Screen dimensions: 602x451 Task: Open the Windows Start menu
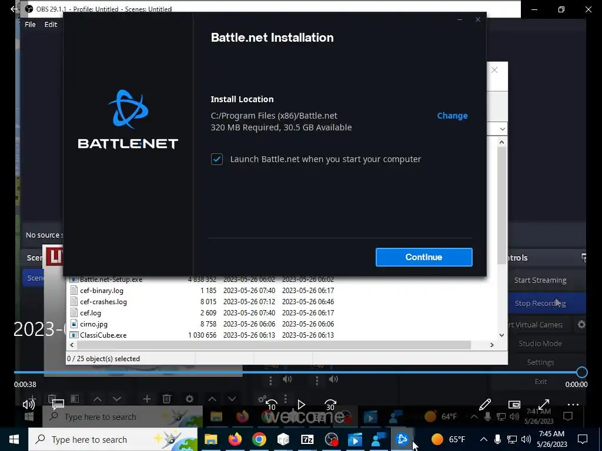coord(14,439)
